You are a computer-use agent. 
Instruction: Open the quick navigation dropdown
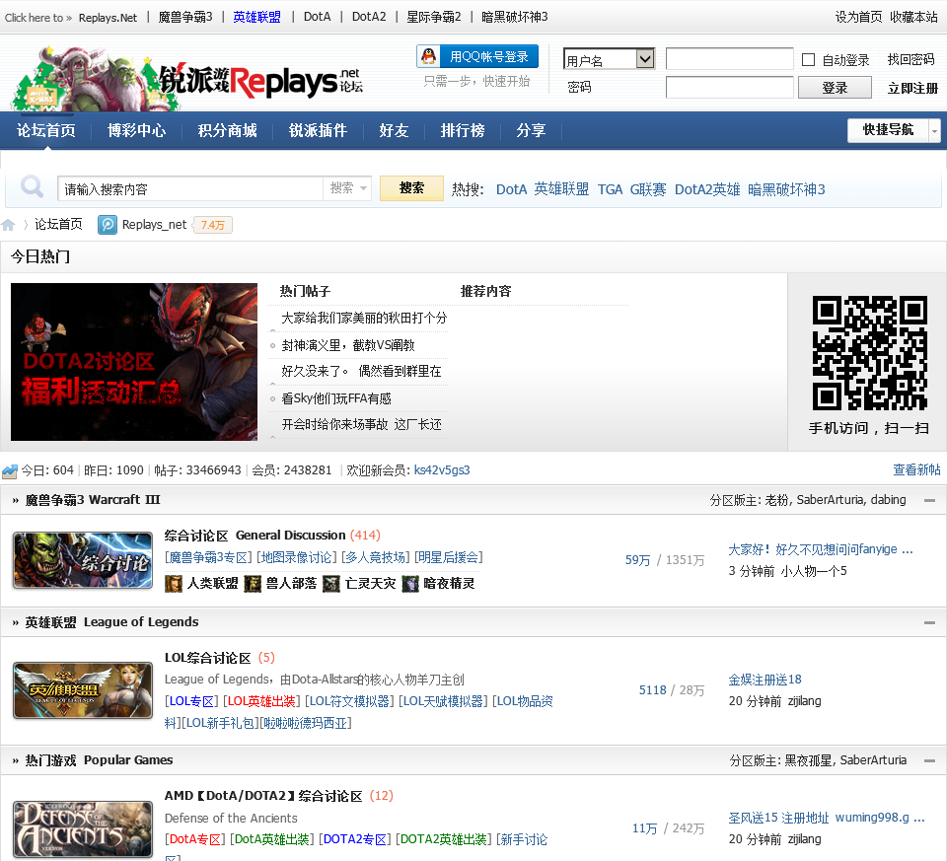coord(894,130)
